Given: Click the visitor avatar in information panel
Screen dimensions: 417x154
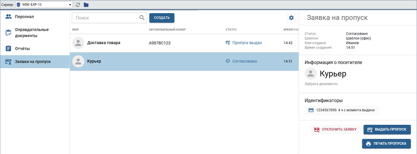Looking at the screenshot, I should tap(310, 74).
